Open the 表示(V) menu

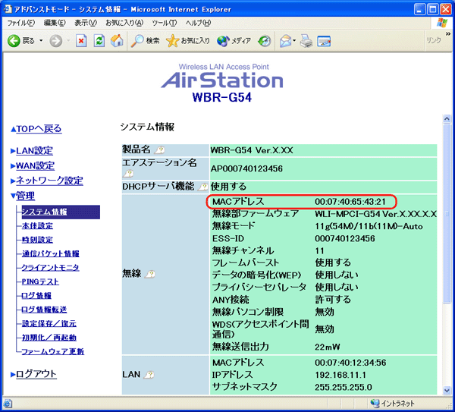[x=86, y=23]
